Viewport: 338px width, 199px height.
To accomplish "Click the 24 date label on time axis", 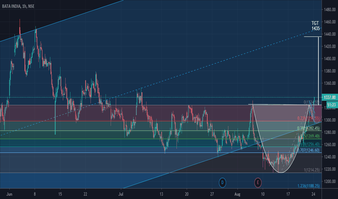I will 313,194.
